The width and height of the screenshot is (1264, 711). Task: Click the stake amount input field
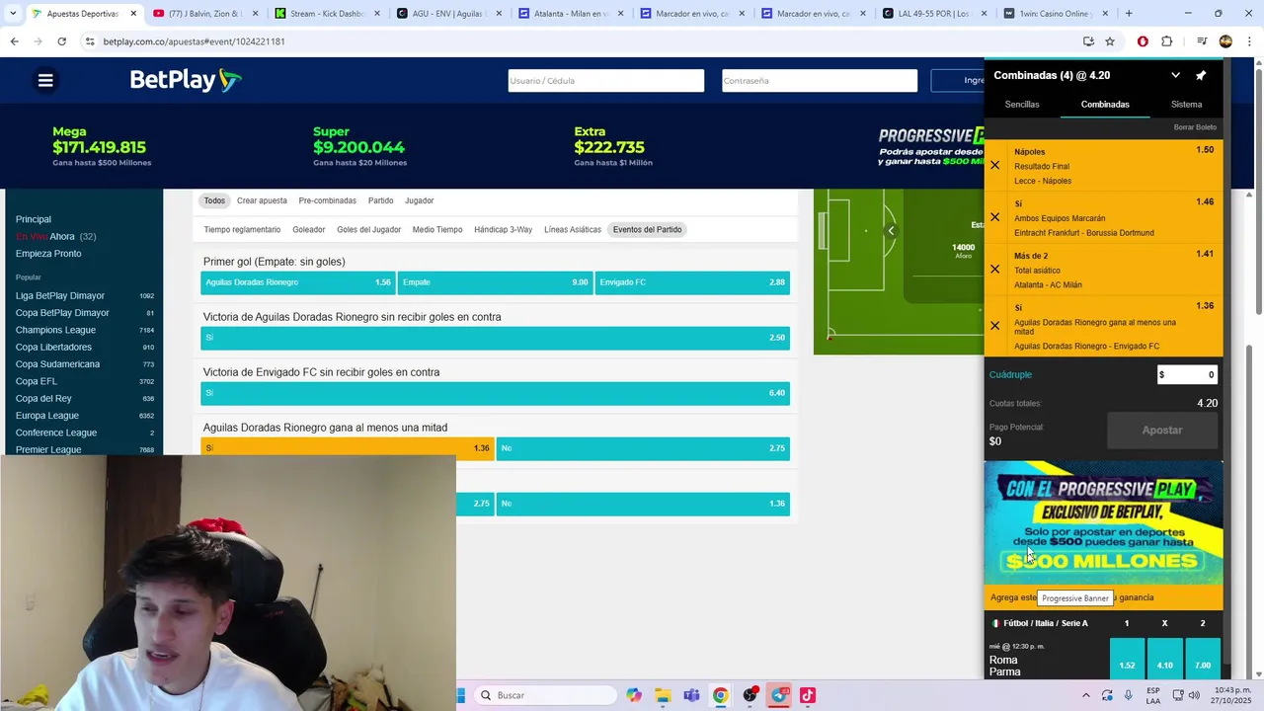(1187, 374)
